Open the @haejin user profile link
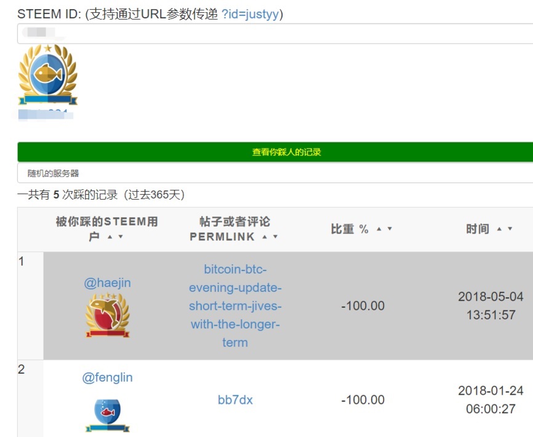 (x=108, y=283)
